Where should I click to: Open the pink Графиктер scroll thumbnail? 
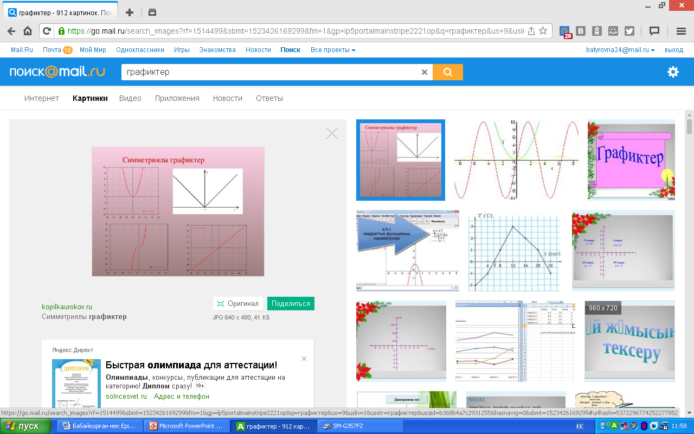click(x=631, y=160)
